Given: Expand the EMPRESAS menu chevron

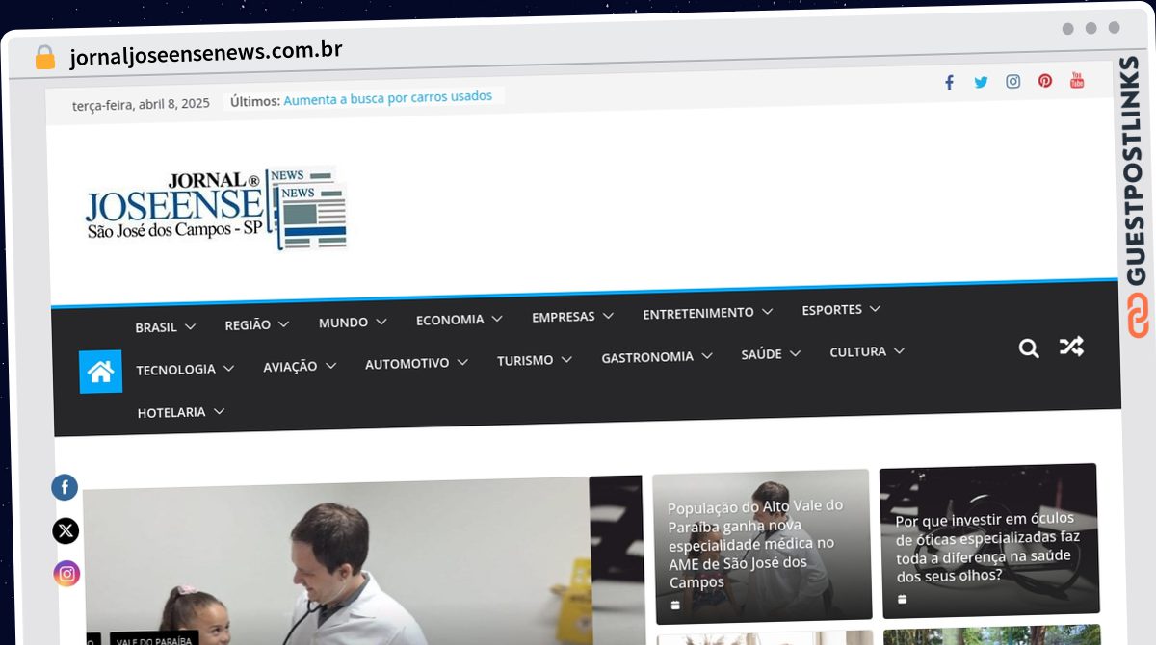Looking at the screenshot, I should [x=608, y=316].
